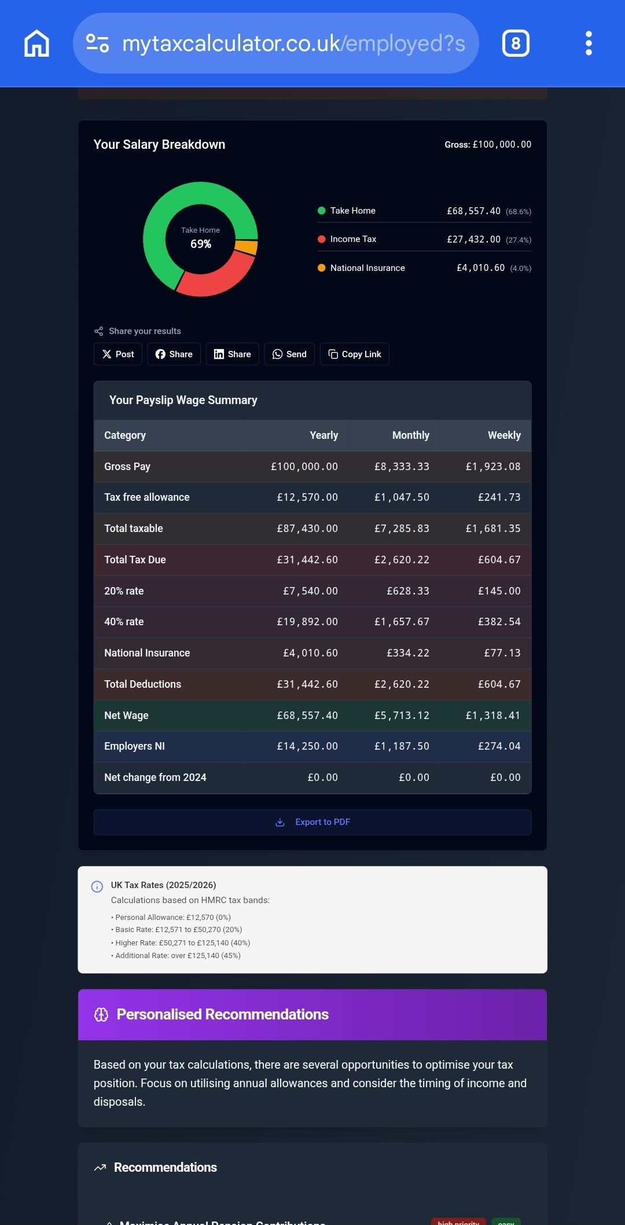Click the red Income Tax legend dot
This screenshot has height=1225, width=625.
[x=321, y=239]
